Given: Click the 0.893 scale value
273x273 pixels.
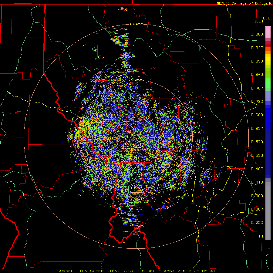Looking at the screenshot, I should 257,61.
